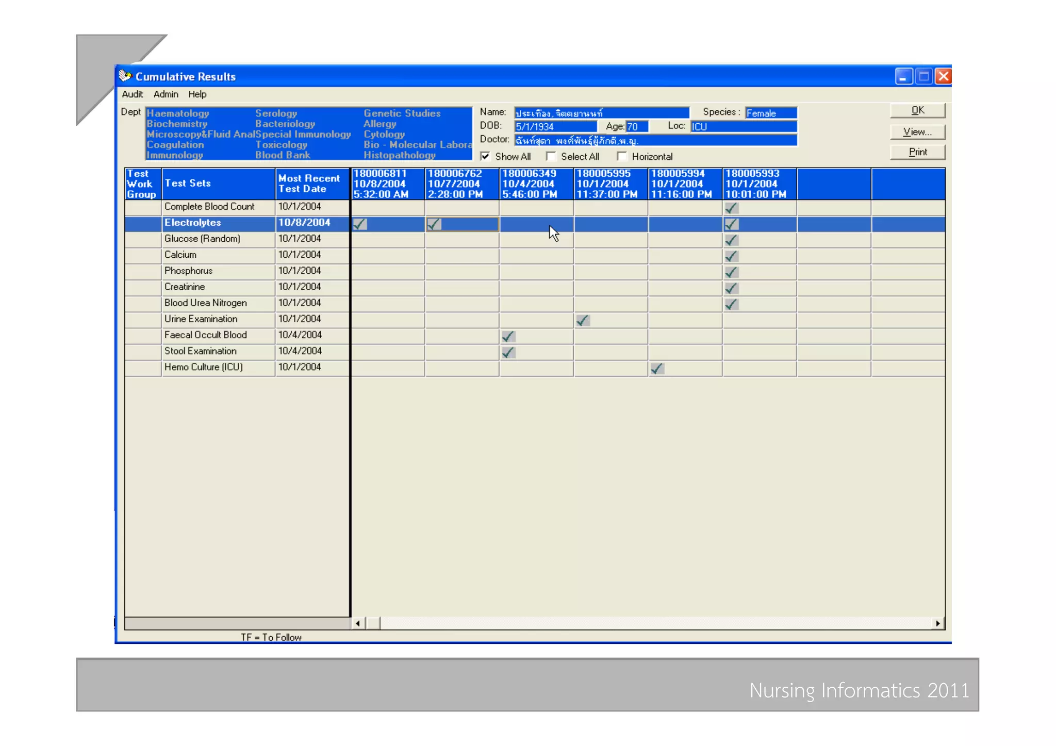Click Urine Examination checkmark under 180005995
Viewport: 1056px width, 746px height.
pos(583,321)
